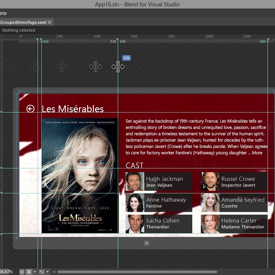This screenshot has width=275, height=275.
Task: Click the horizontal scrollbar left arrow
Action: (54, 272)
